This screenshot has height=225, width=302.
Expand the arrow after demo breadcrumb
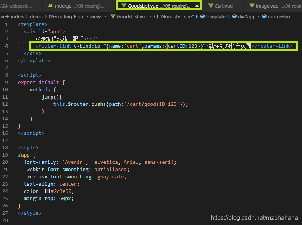click(x=46, y=17)
